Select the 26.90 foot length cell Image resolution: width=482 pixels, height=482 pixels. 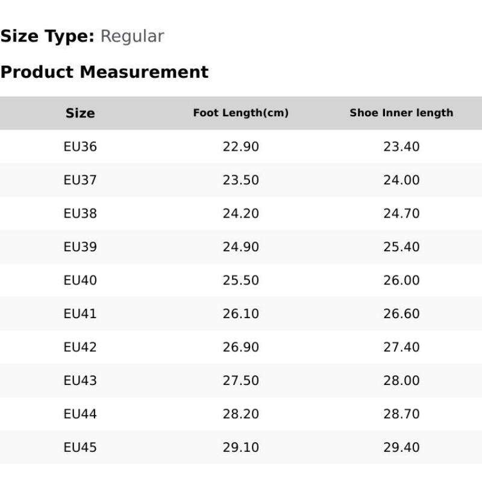tap(241, 348)
